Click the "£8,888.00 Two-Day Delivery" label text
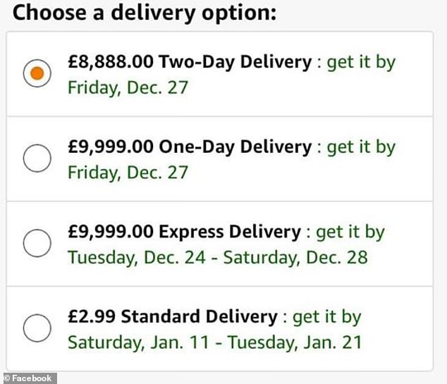Screen dimensions: 447x384 189,62
